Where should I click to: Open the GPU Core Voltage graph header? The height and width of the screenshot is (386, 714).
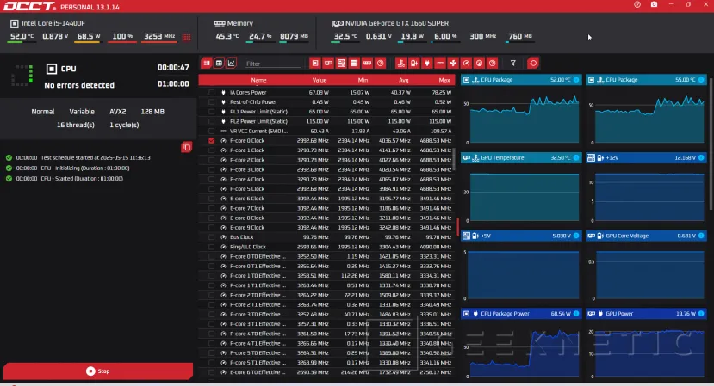(646, 236)
